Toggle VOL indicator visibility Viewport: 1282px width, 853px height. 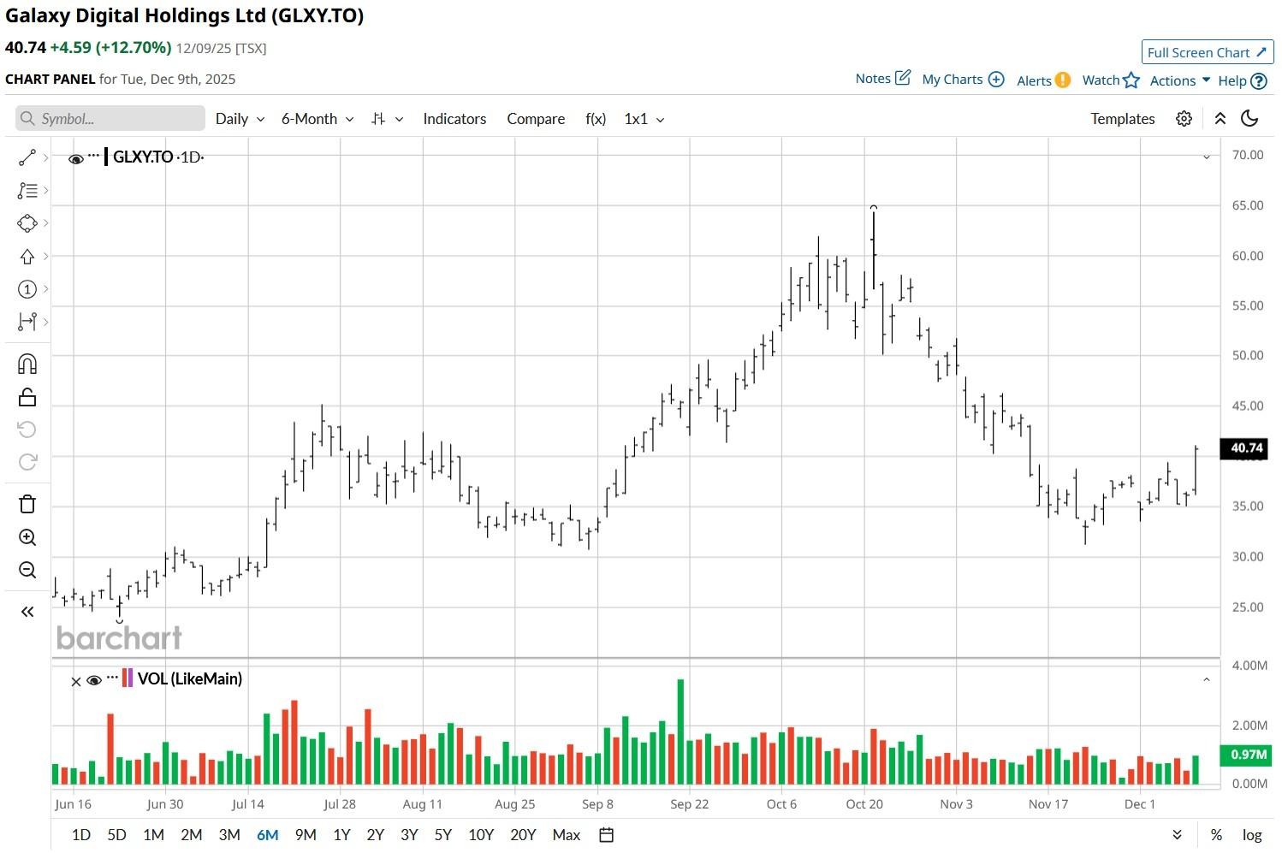pyautogui.click(x=94, y=681)
